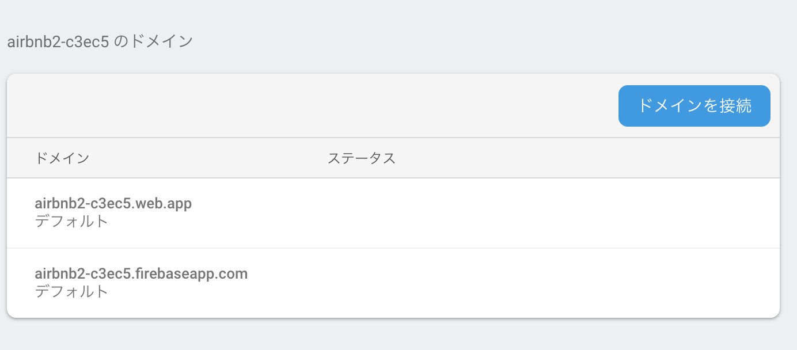This screenshot has width=797, height=350.
Task: Click the table header row right of ステータス
Action: pos(576,158)
